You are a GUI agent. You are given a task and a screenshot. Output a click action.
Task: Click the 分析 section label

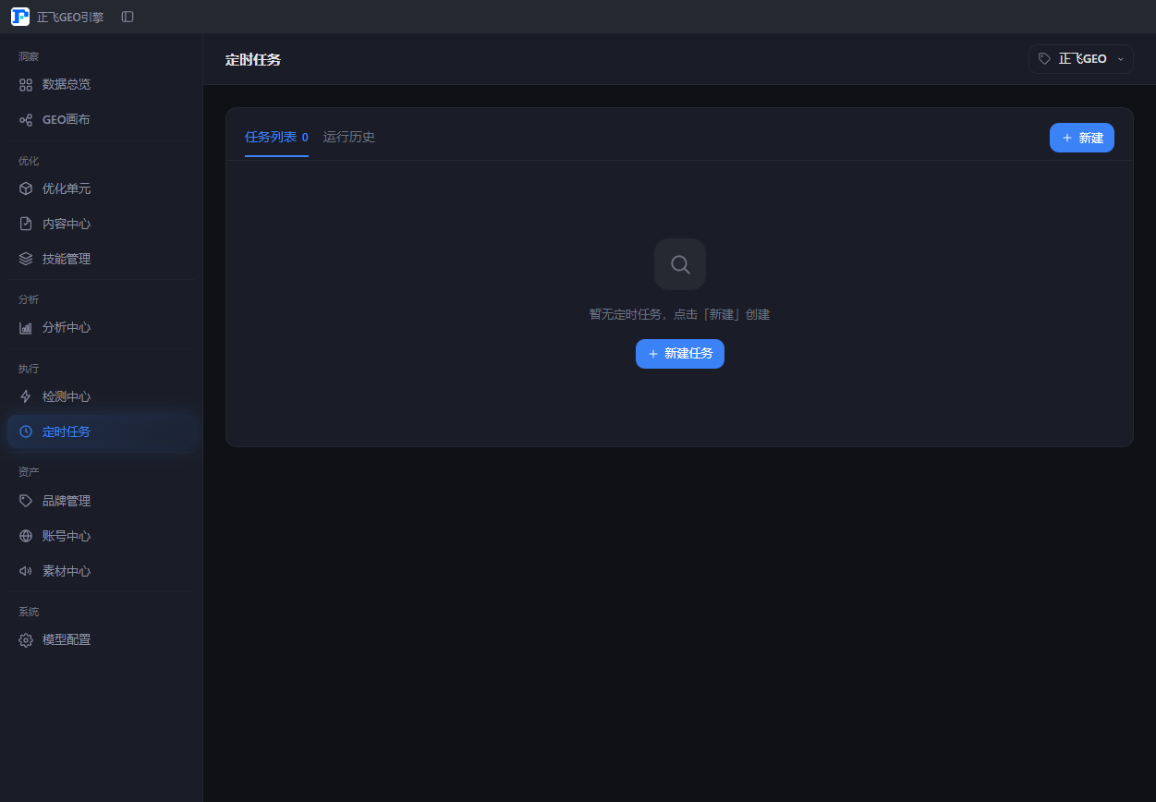click(29, 299)
